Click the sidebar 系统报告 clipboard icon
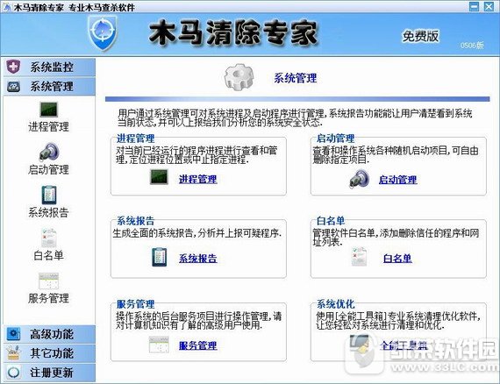Viewport: 500px width, 384px height. 49,195
